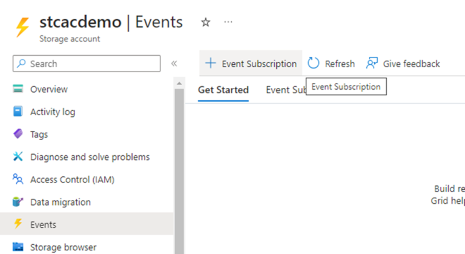This screenshot has height=254, width=465.
Task: Click the large storage account lightning logo
Action: pyautogui.click(x=23, y=27)
